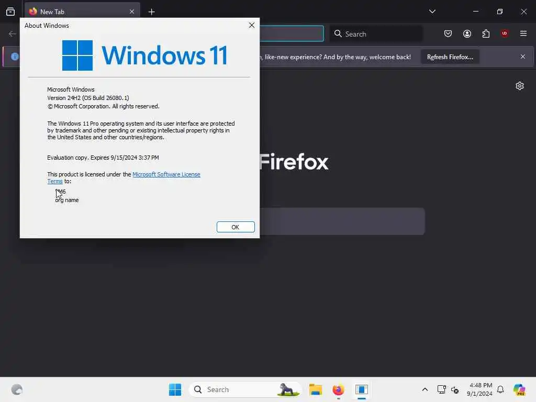Minimize the Firefox window
The height and width of the screenshot is (402, 536).
point(475,12)
